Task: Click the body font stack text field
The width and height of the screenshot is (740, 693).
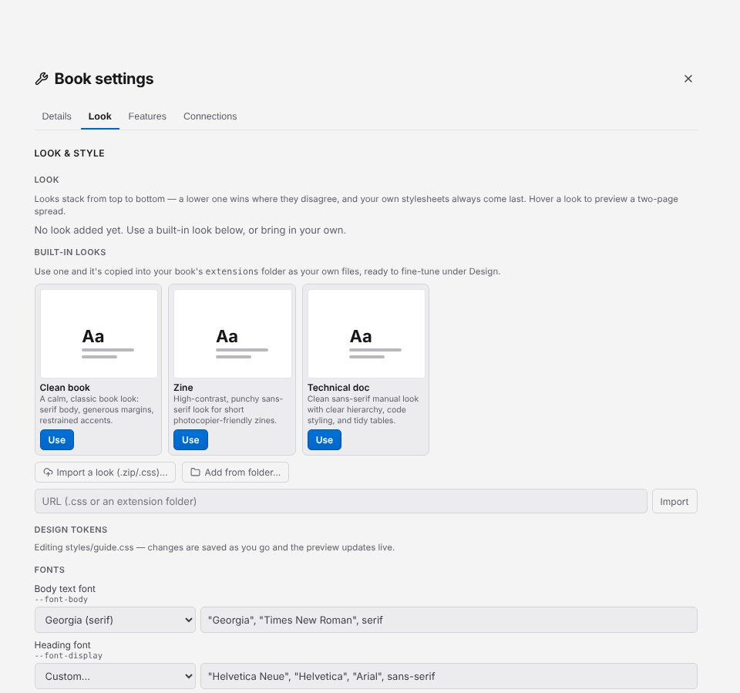Action: (x=449, y=620)
